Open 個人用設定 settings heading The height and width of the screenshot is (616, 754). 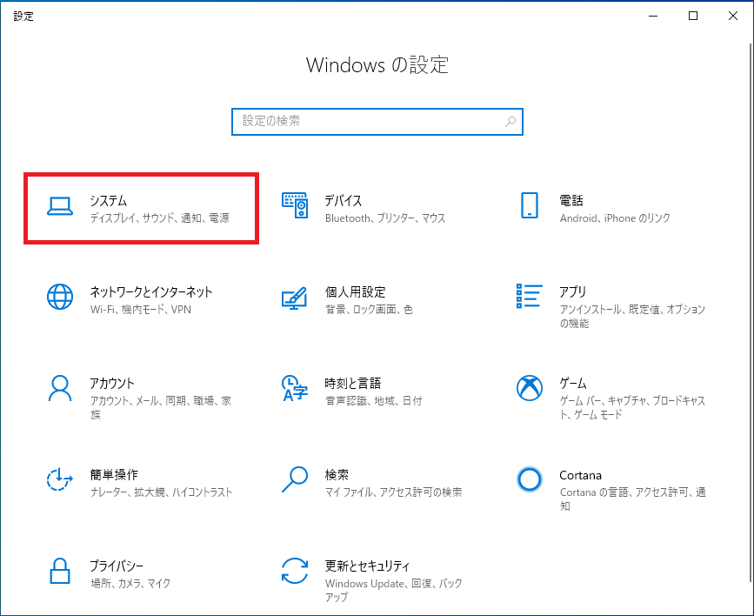[355, 292]
